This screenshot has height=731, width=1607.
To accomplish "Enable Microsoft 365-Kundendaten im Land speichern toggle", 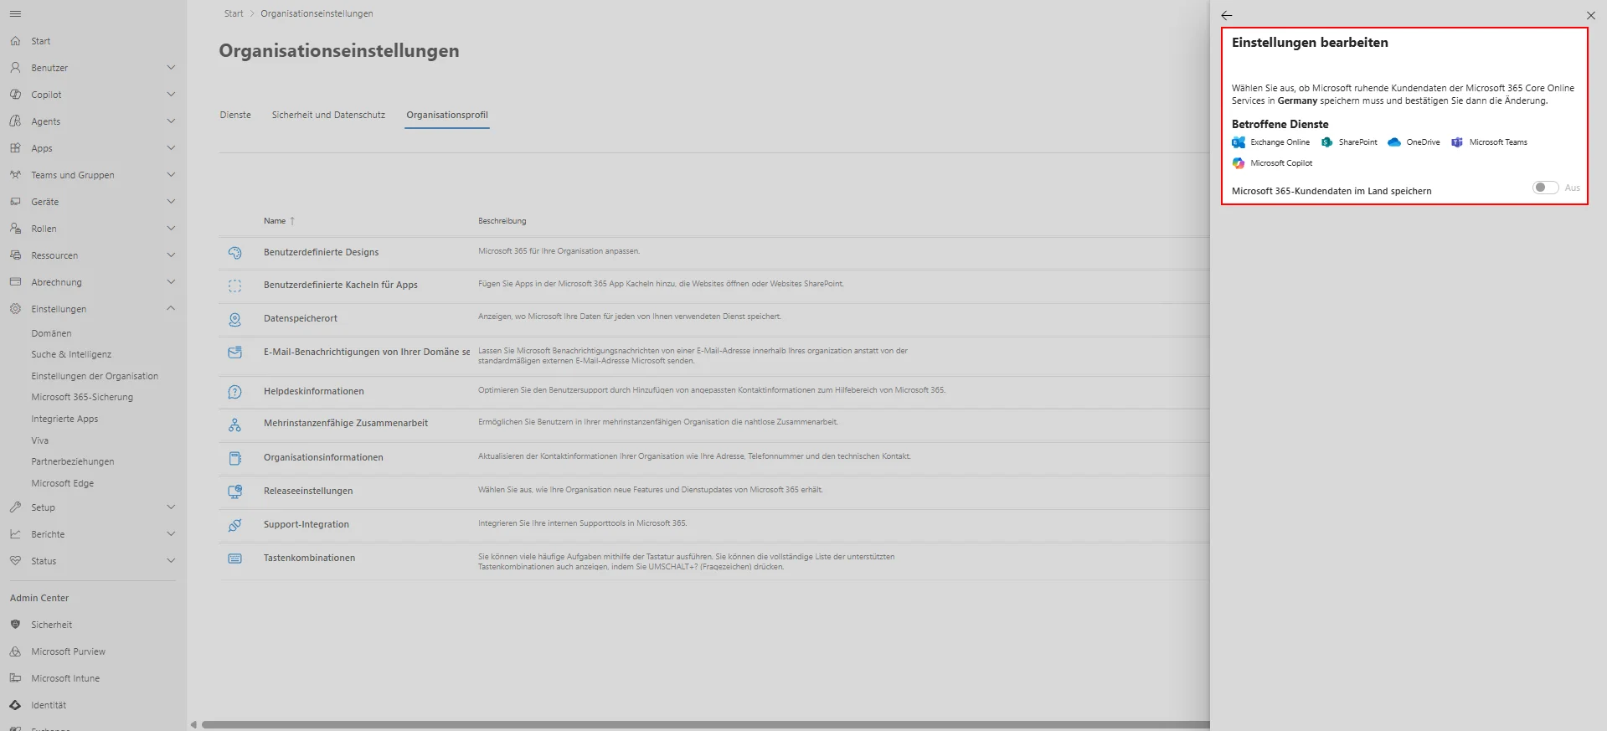I will [1545, 188].
